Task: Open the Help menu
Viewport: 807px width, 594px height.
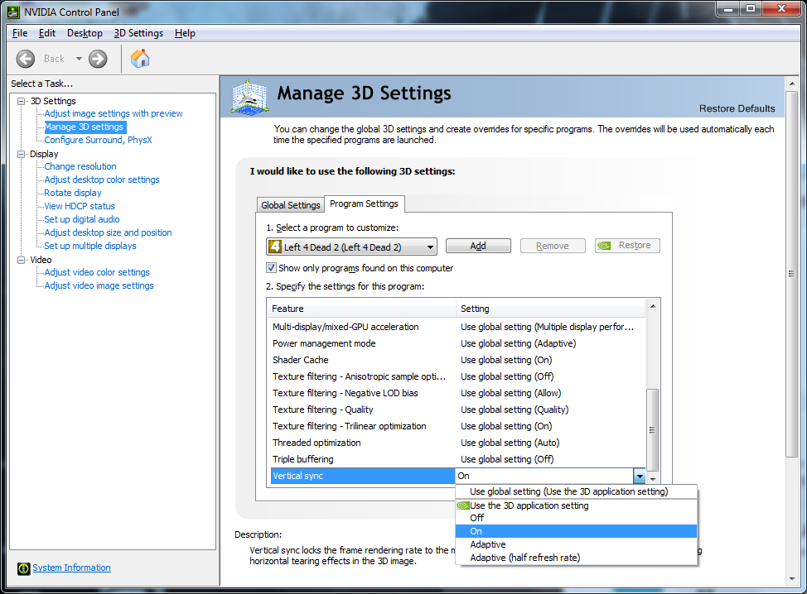Action: pos(185,33)
